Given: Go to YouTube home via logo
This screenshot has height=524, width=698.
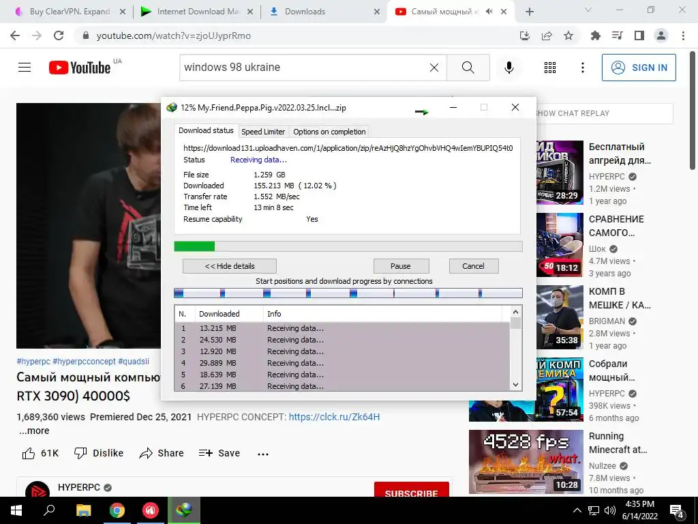Looking at the screenshot, I should tap(80, 68).
